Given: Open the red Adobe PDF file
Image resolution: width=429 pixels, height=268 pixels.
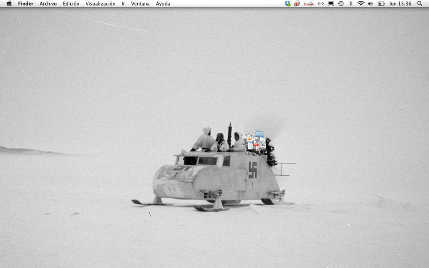Looking at the screenshot, I should tap(256, 146).
